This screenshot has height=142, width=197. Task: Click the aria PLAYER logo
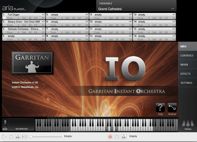coord(14,8)
